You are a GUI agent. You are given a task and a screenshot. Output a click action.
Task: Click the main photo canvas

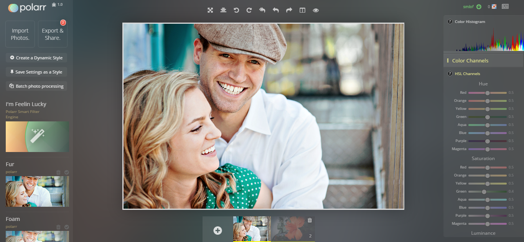click(263, 116)
